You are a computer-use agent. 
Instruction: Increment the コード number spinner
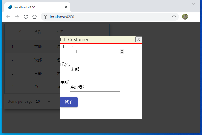(x=122, y=50)
